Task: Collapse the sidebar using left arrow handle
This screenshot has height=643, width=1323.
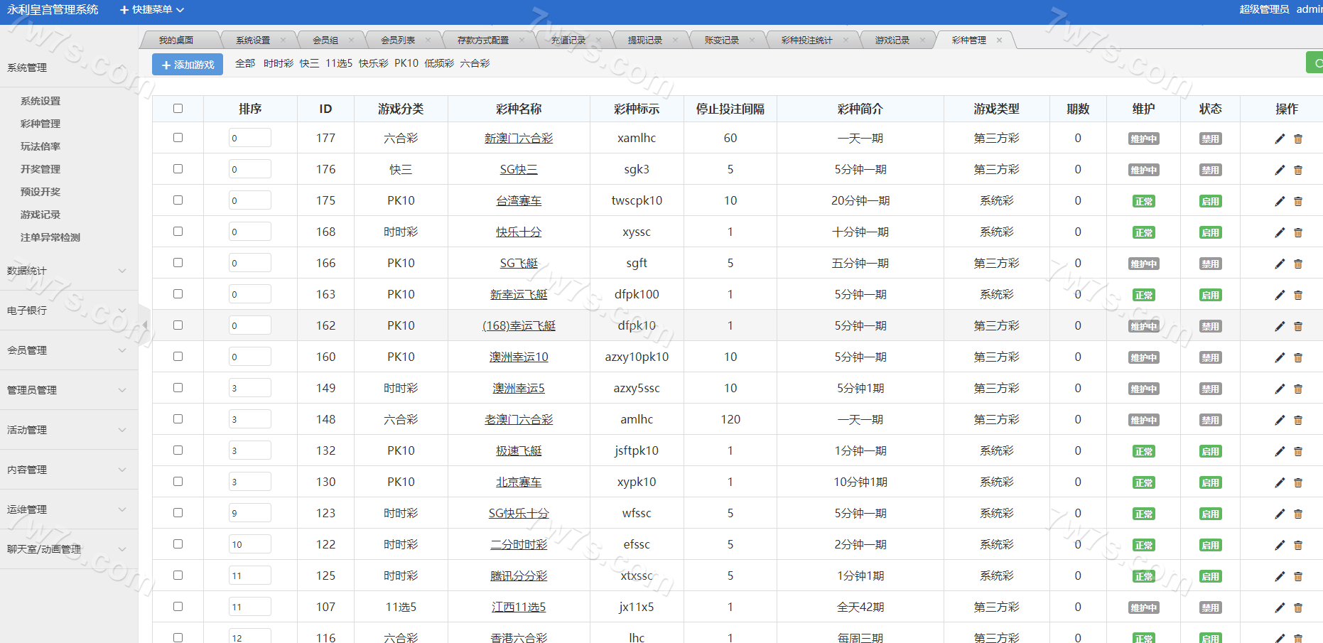Action: tap(145, 325)
